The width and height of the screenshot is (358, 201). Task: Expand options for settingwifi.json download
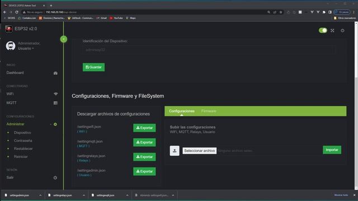(173, 195)
